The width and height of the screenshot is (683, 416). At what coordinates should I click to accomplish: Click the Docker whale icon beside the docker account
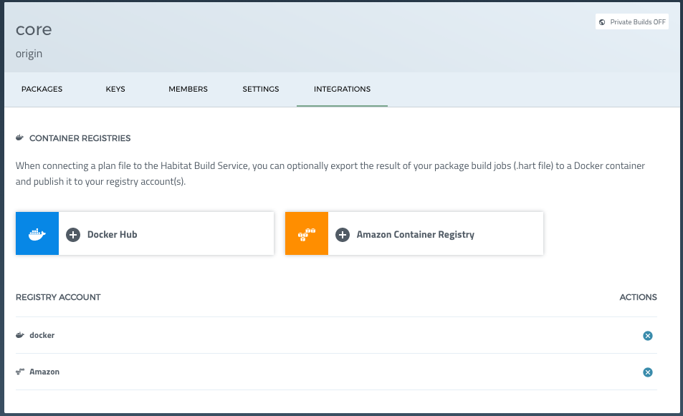[x=20, y=335]
